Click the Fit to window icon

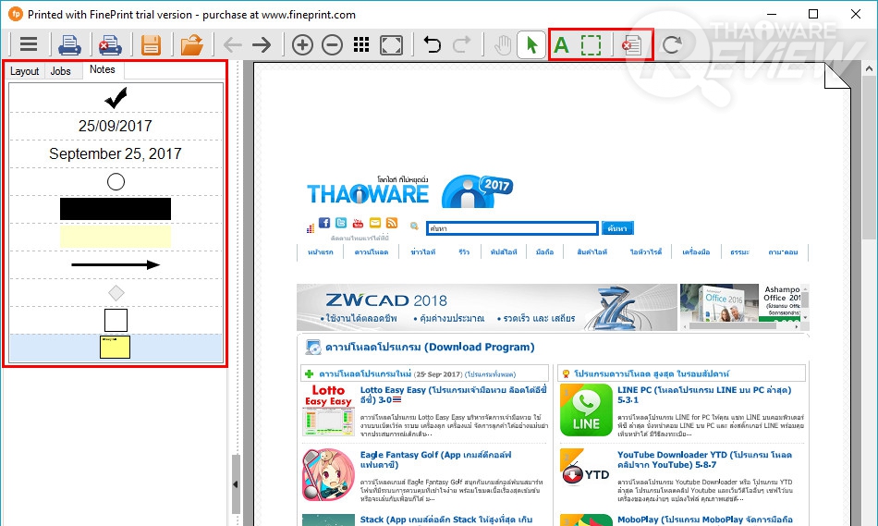(x=391, y=44)
